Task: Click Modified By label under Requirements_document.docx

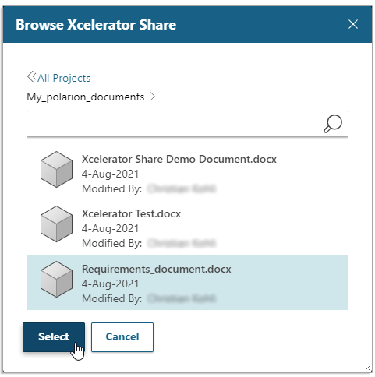Action: [112, 298]
